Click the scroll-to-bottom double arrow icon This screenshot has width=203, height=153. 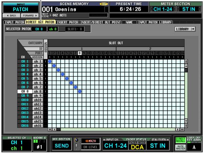[x=186, y=126]
